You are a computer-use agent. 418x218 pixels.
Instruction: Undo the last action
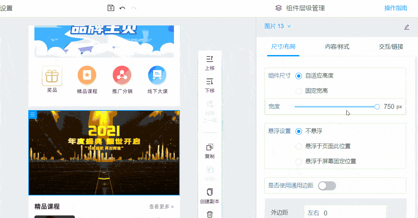(123, 8)
